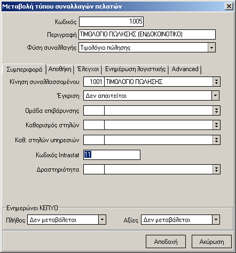Open the Ενημέρωση λογιστικής tab
The height and width of the screenshot is (253, 236).
135,69
